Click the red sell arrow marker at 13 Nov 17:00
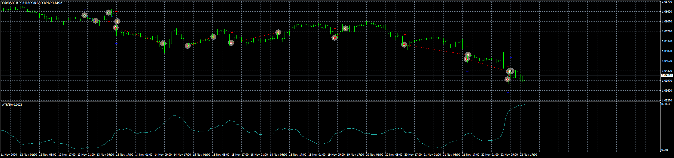This screenshot has width=674, height=158. pyautogui.click(x=116, y=28)
